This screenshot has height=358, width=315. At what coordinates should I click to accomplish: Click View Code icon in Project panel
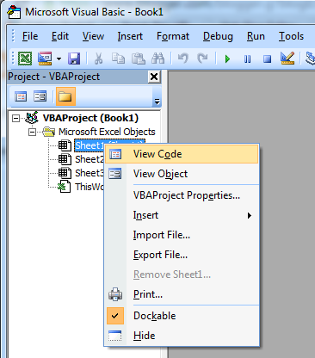tap(21, 96)
